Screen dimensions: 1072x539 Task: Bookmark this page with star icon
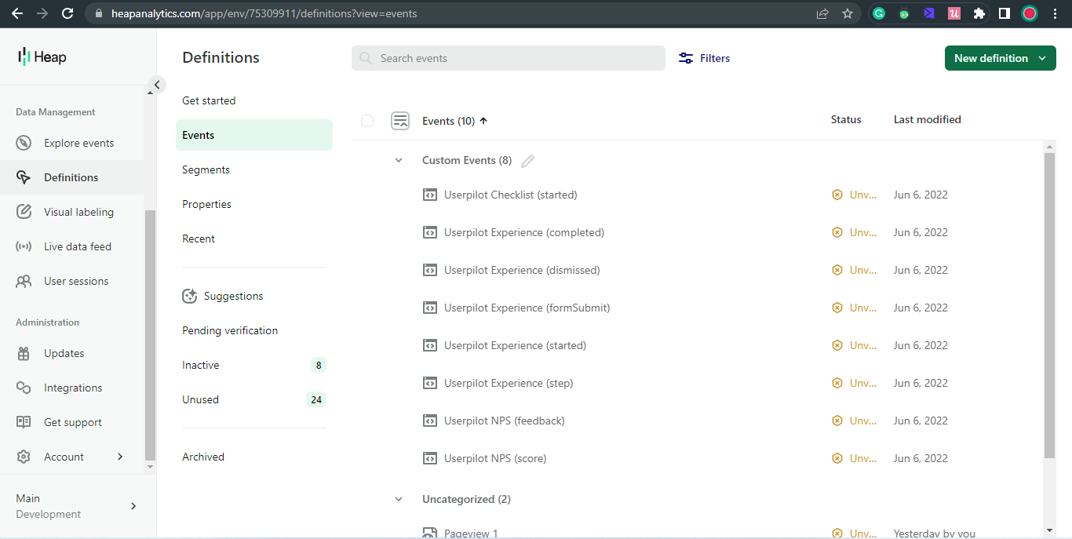click(848, 13)
